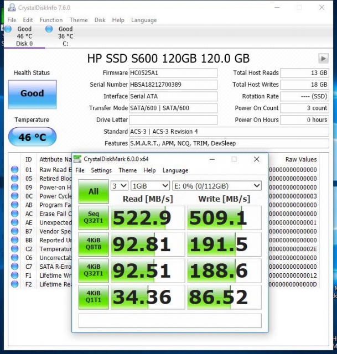Image resolution: width=337 pixels, height=354 pixels.
Task: Click the Features field listing S.M.A.R.T.
Action: coord(229,143)
